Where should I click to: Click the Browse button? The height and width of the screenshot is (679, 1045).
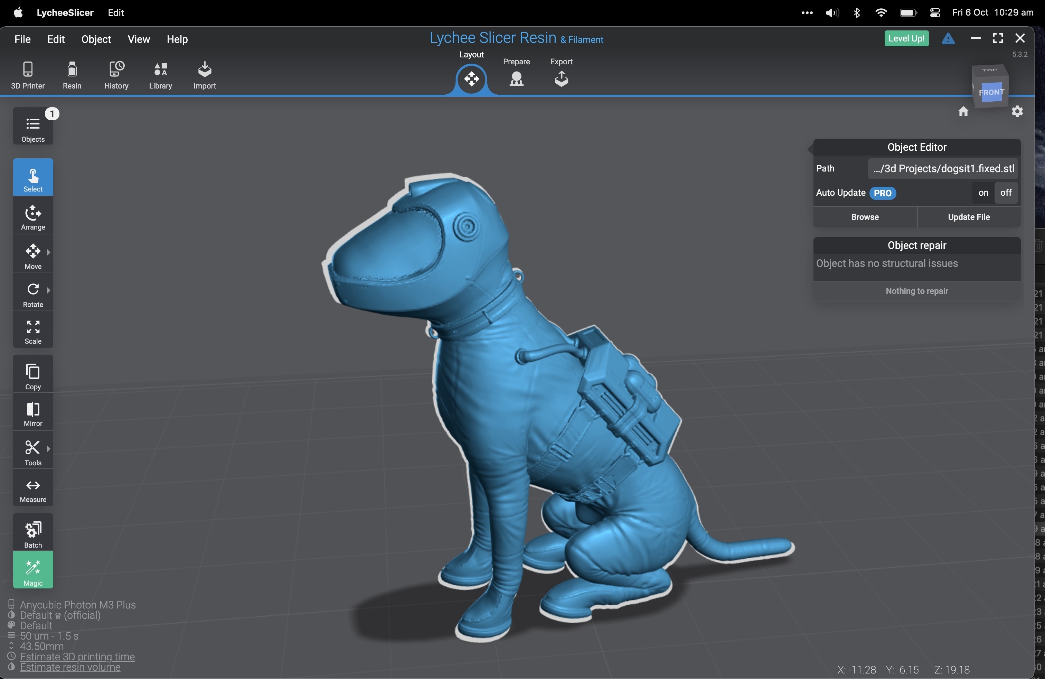[865, 217]
